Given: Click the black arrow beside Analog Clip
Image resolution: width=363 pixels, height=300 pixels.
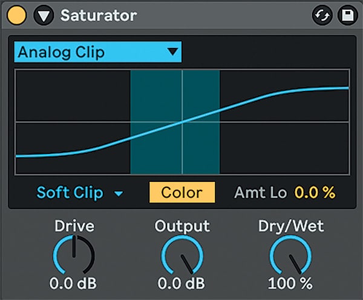Looking at the screenshot, I should pyautogui.click(x=172, y=52).
